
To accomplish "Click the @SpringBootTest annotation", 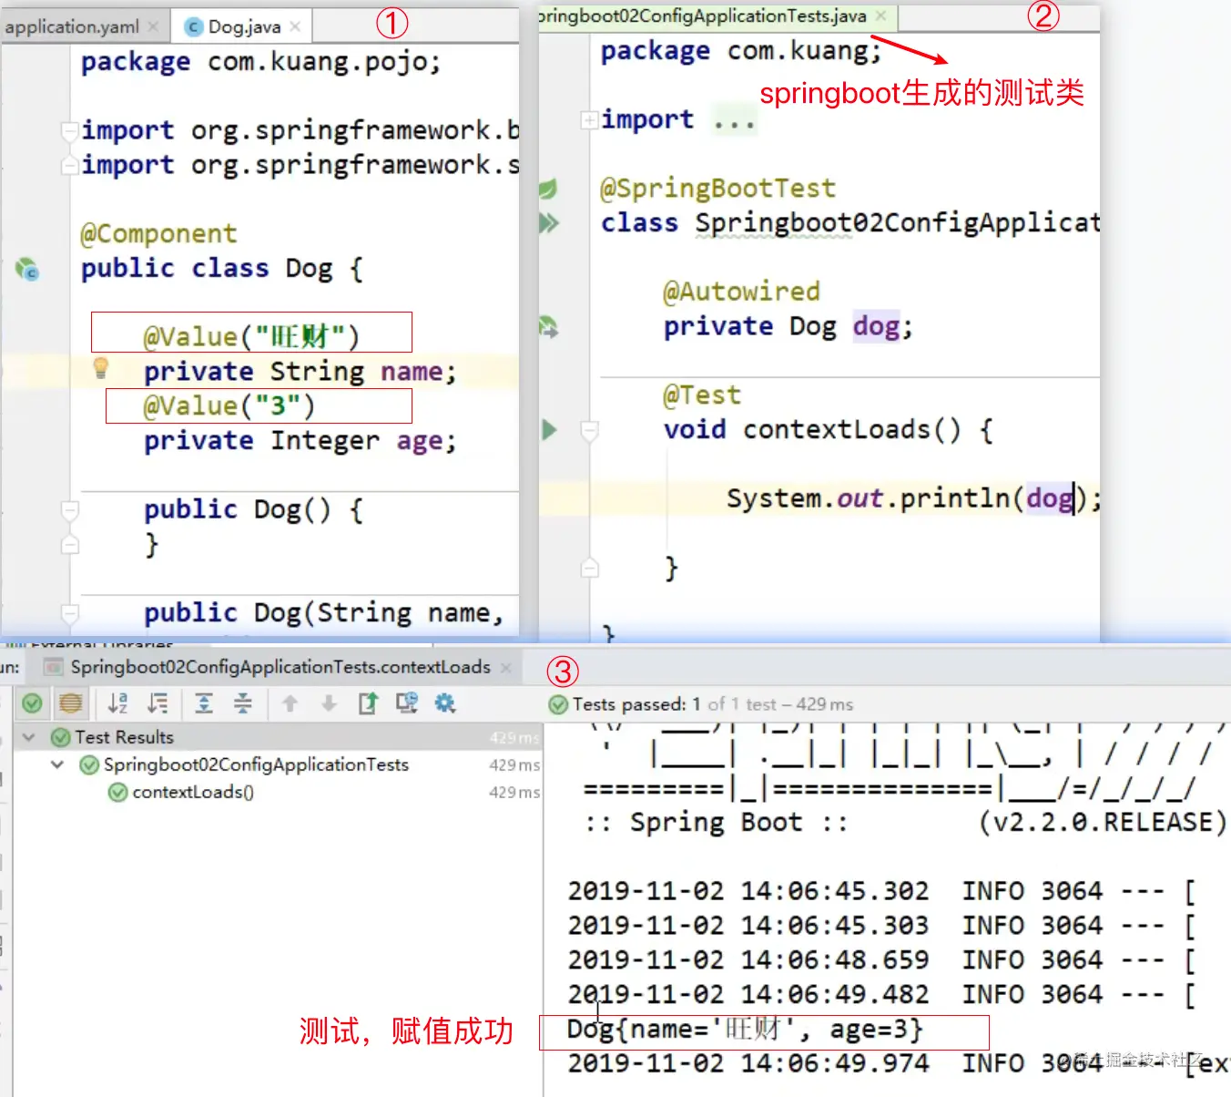I will 717,189.
